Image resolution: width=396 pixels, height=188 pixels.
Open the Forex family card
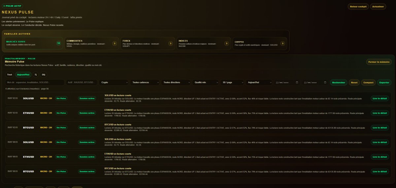[148, 43]
